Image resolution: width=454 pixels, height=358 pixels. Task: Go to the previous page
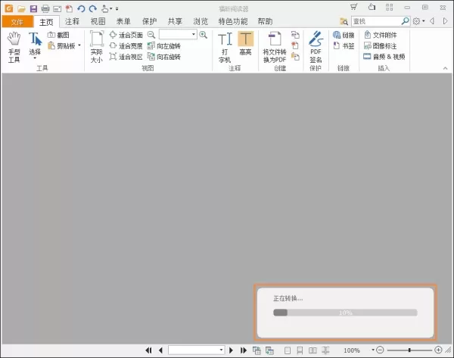[x=160, y=350]
